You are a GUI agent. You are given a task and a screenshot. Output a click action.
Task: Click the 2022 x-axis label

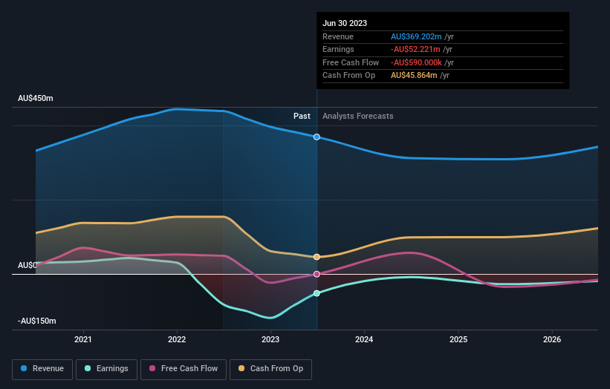(177, 339)
